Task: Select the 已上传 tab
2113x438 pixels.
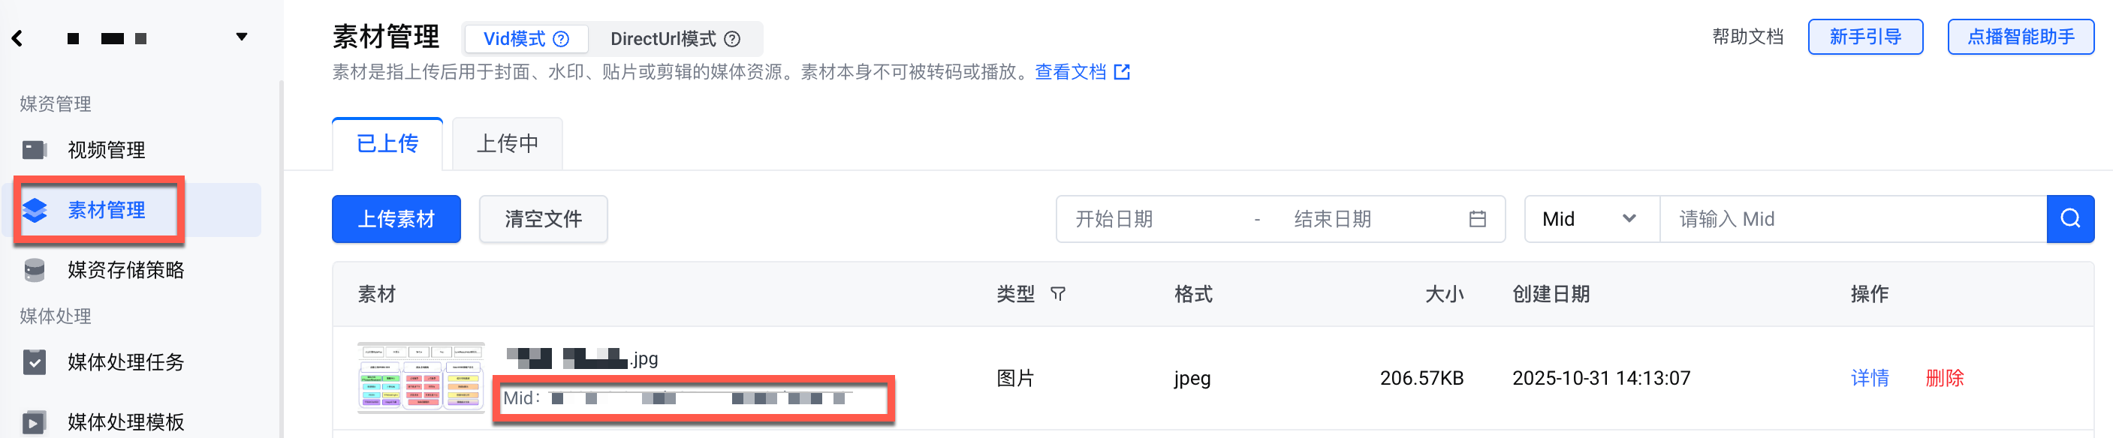Action: 387,144
